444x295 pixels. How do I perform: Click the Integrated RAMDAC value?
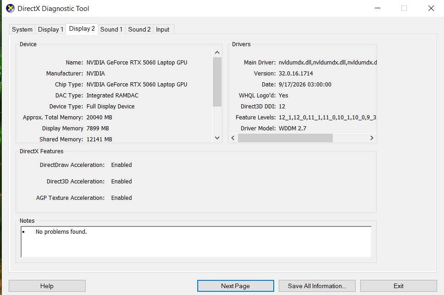113,96
